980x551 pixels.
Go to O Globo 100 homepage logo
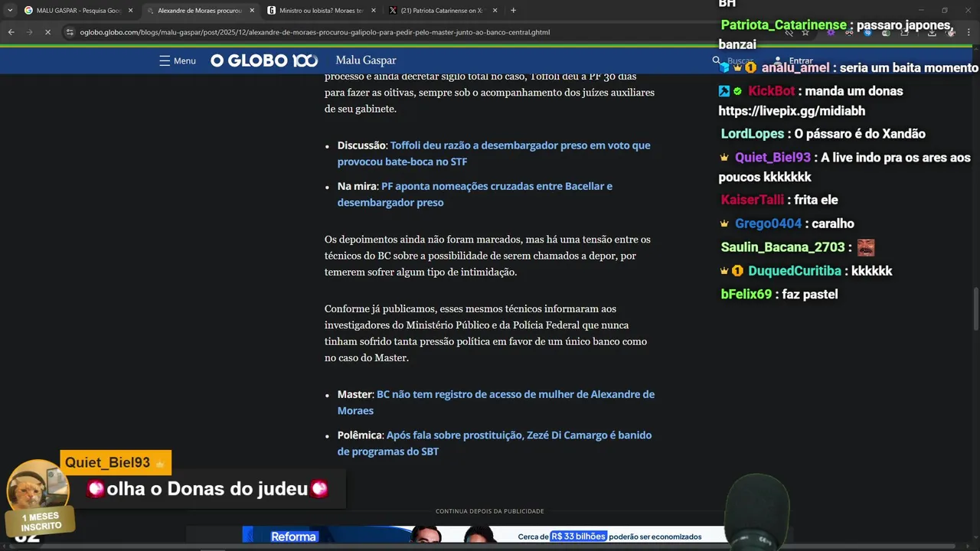(264, 60)
